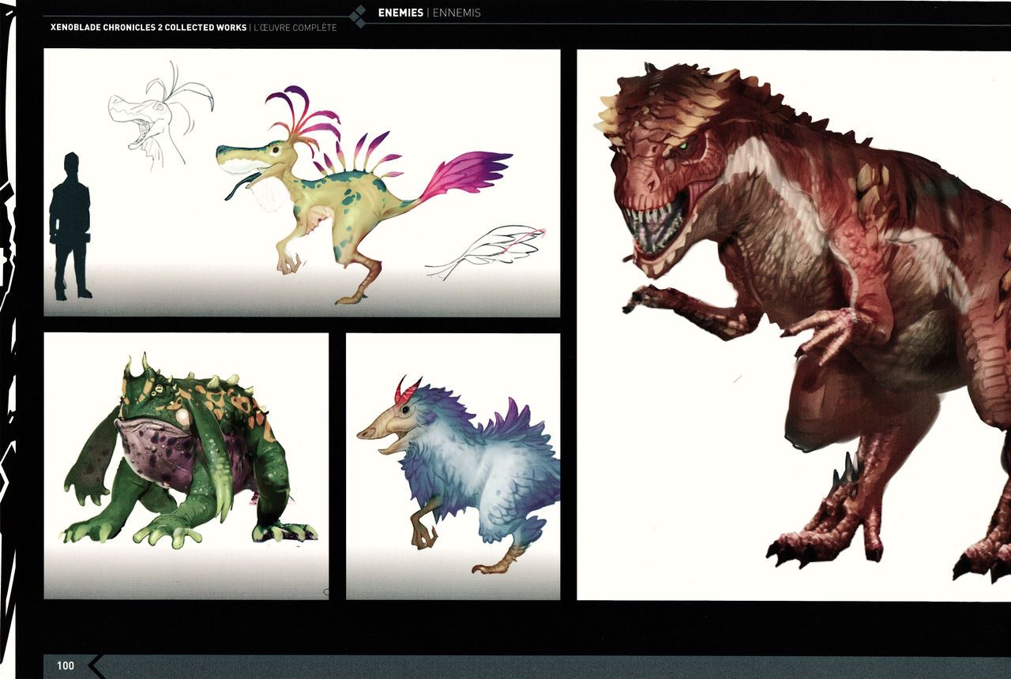The width and height of the screenshot is (1011, 679).
Task: Click the ENEMIES header label
Action: (400, 13)
